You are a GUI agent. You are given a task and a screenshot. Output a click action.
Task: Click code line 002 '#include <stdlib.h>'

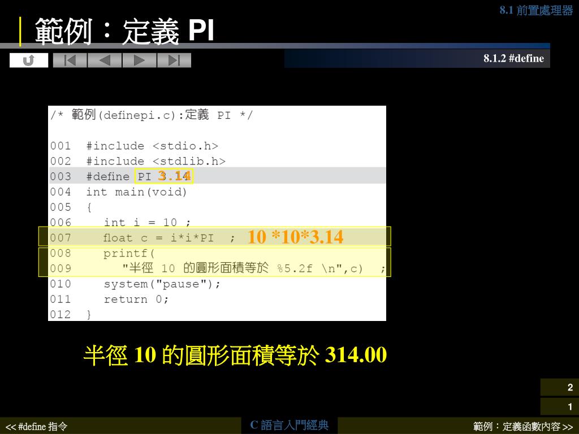tap(156, 161)
